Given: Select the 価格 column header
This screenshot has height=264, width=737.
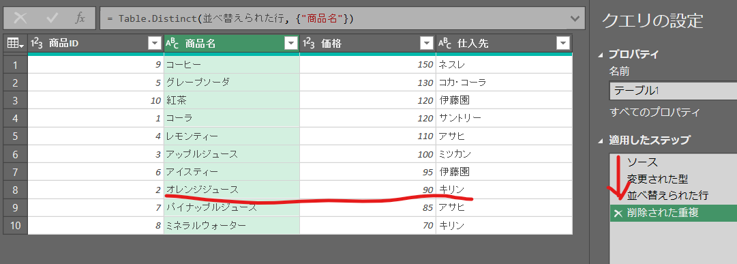Looking at the screenshot, I should [x=367, y=44].
